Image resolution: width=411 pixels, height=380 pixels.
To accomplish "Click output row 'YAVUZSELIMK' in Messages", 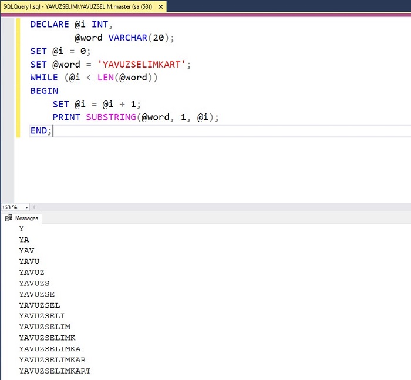I will [47, 338].
